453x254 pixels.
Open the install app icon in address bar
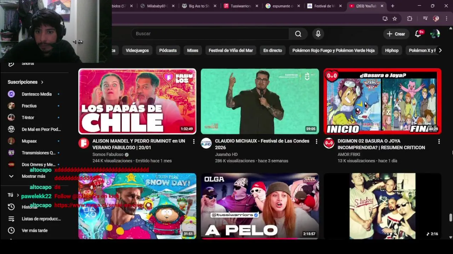pos(385,19)
